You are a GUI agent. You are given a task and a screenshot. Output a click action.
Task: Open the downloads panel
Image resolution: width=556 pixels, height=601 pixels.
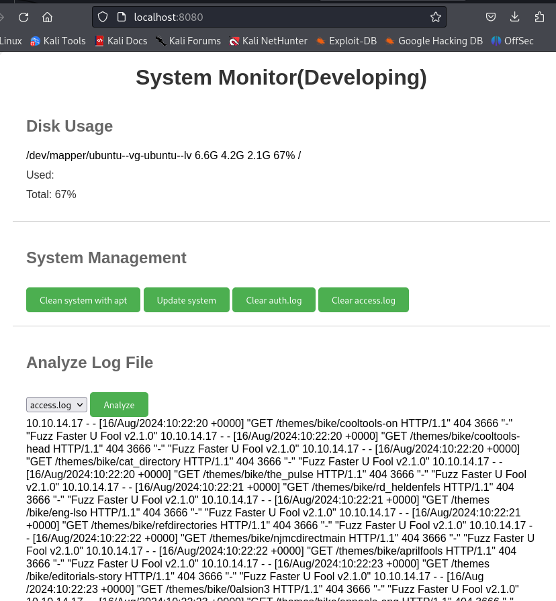pos(515,17)
